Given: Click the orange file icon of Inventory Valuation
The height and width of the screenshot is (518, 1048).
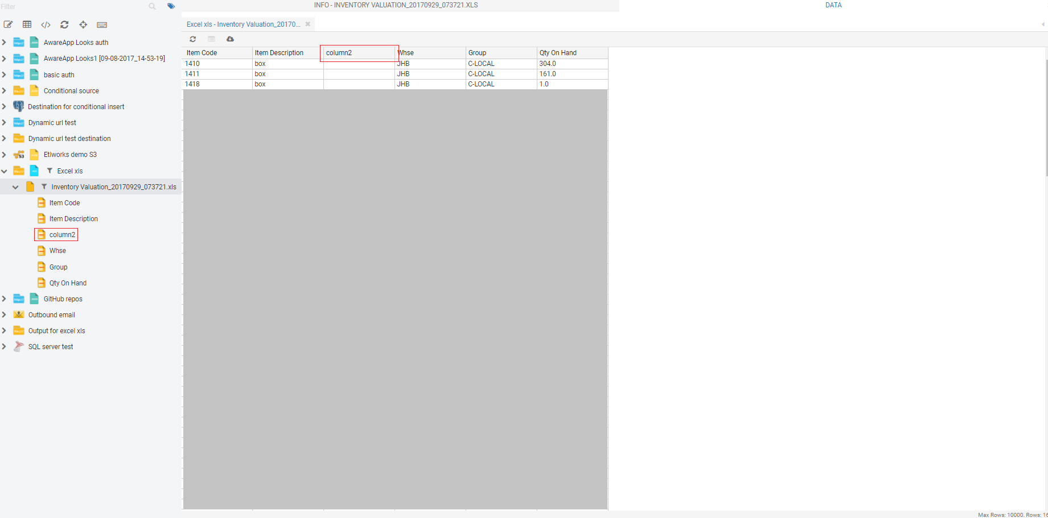Looking at the screenshot, I should [x=30, y=187].
